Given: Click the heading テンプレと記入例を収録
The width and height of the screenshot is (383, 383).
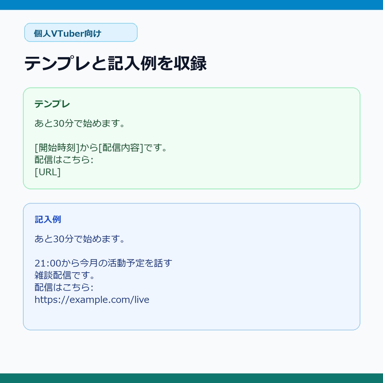Looking at the screenshot, I should (116, 63).
